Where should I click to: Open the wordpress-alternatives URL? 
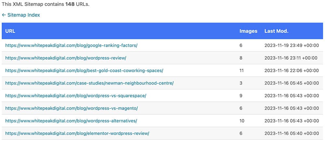[x=71, y=121]
